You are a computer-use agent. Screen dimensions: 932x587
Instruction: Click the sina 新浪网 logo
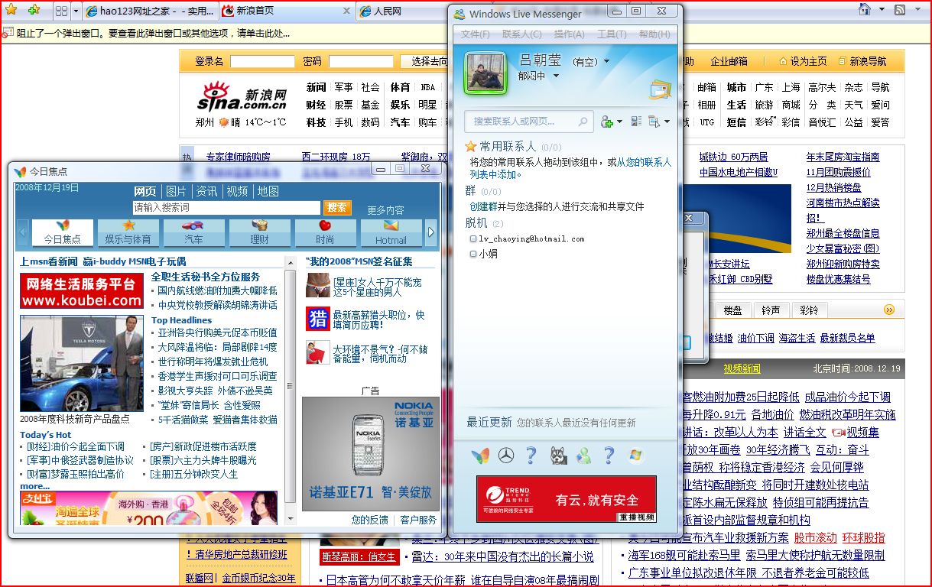click(x=242, y=96)
